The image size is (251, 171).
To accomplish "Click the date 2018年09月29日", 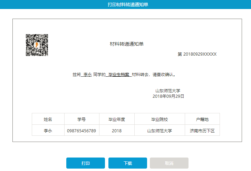I will coord(168,96).
